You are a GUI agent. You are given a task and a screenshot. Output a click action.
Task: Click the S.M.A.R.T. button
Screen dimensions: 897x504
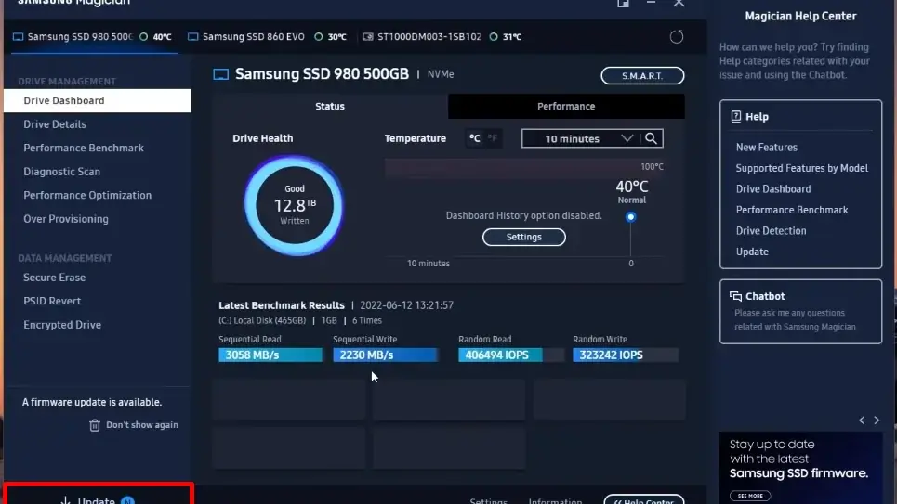pos(642,75)
